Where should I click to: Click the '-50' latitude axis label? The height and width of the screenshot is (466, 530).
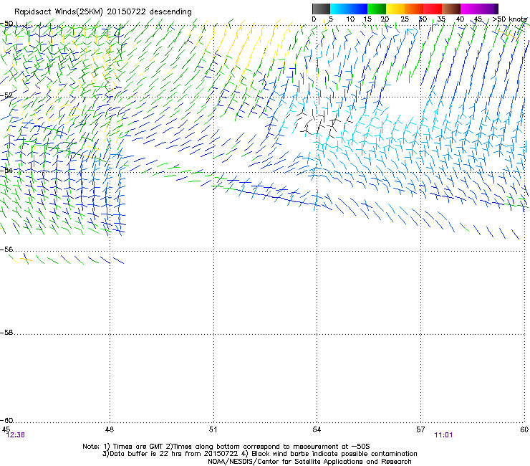tap(6, 24)
